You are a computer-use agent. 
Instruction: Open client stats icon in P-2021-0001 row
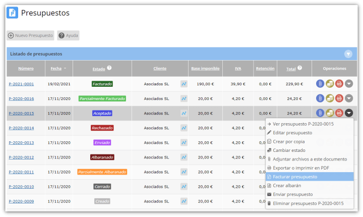coord(184,84)
